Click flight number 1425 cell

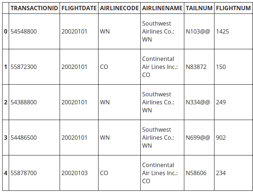[233, 31]
